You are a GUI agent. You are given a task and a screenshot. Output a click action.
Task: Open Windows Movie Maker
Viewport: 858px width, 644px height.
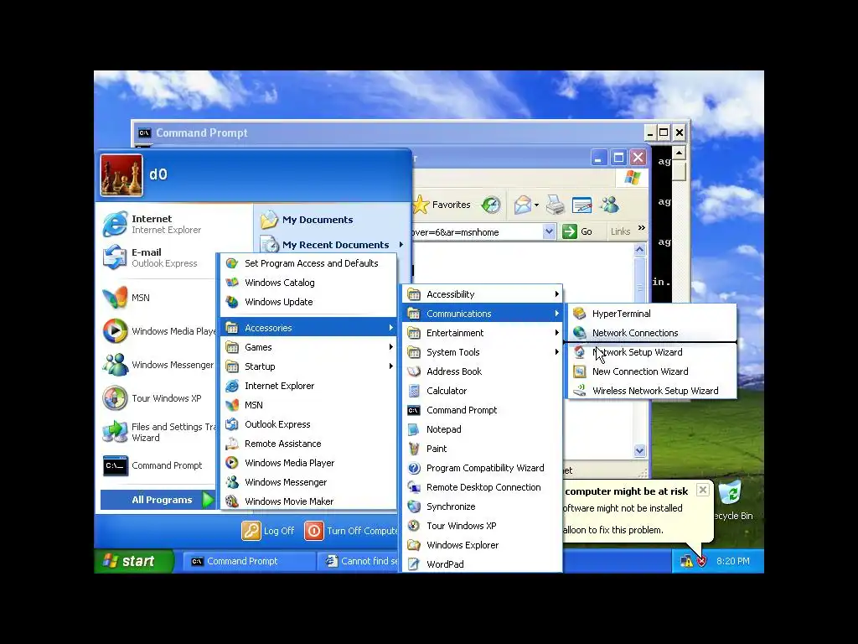click(x=308, y=501)
